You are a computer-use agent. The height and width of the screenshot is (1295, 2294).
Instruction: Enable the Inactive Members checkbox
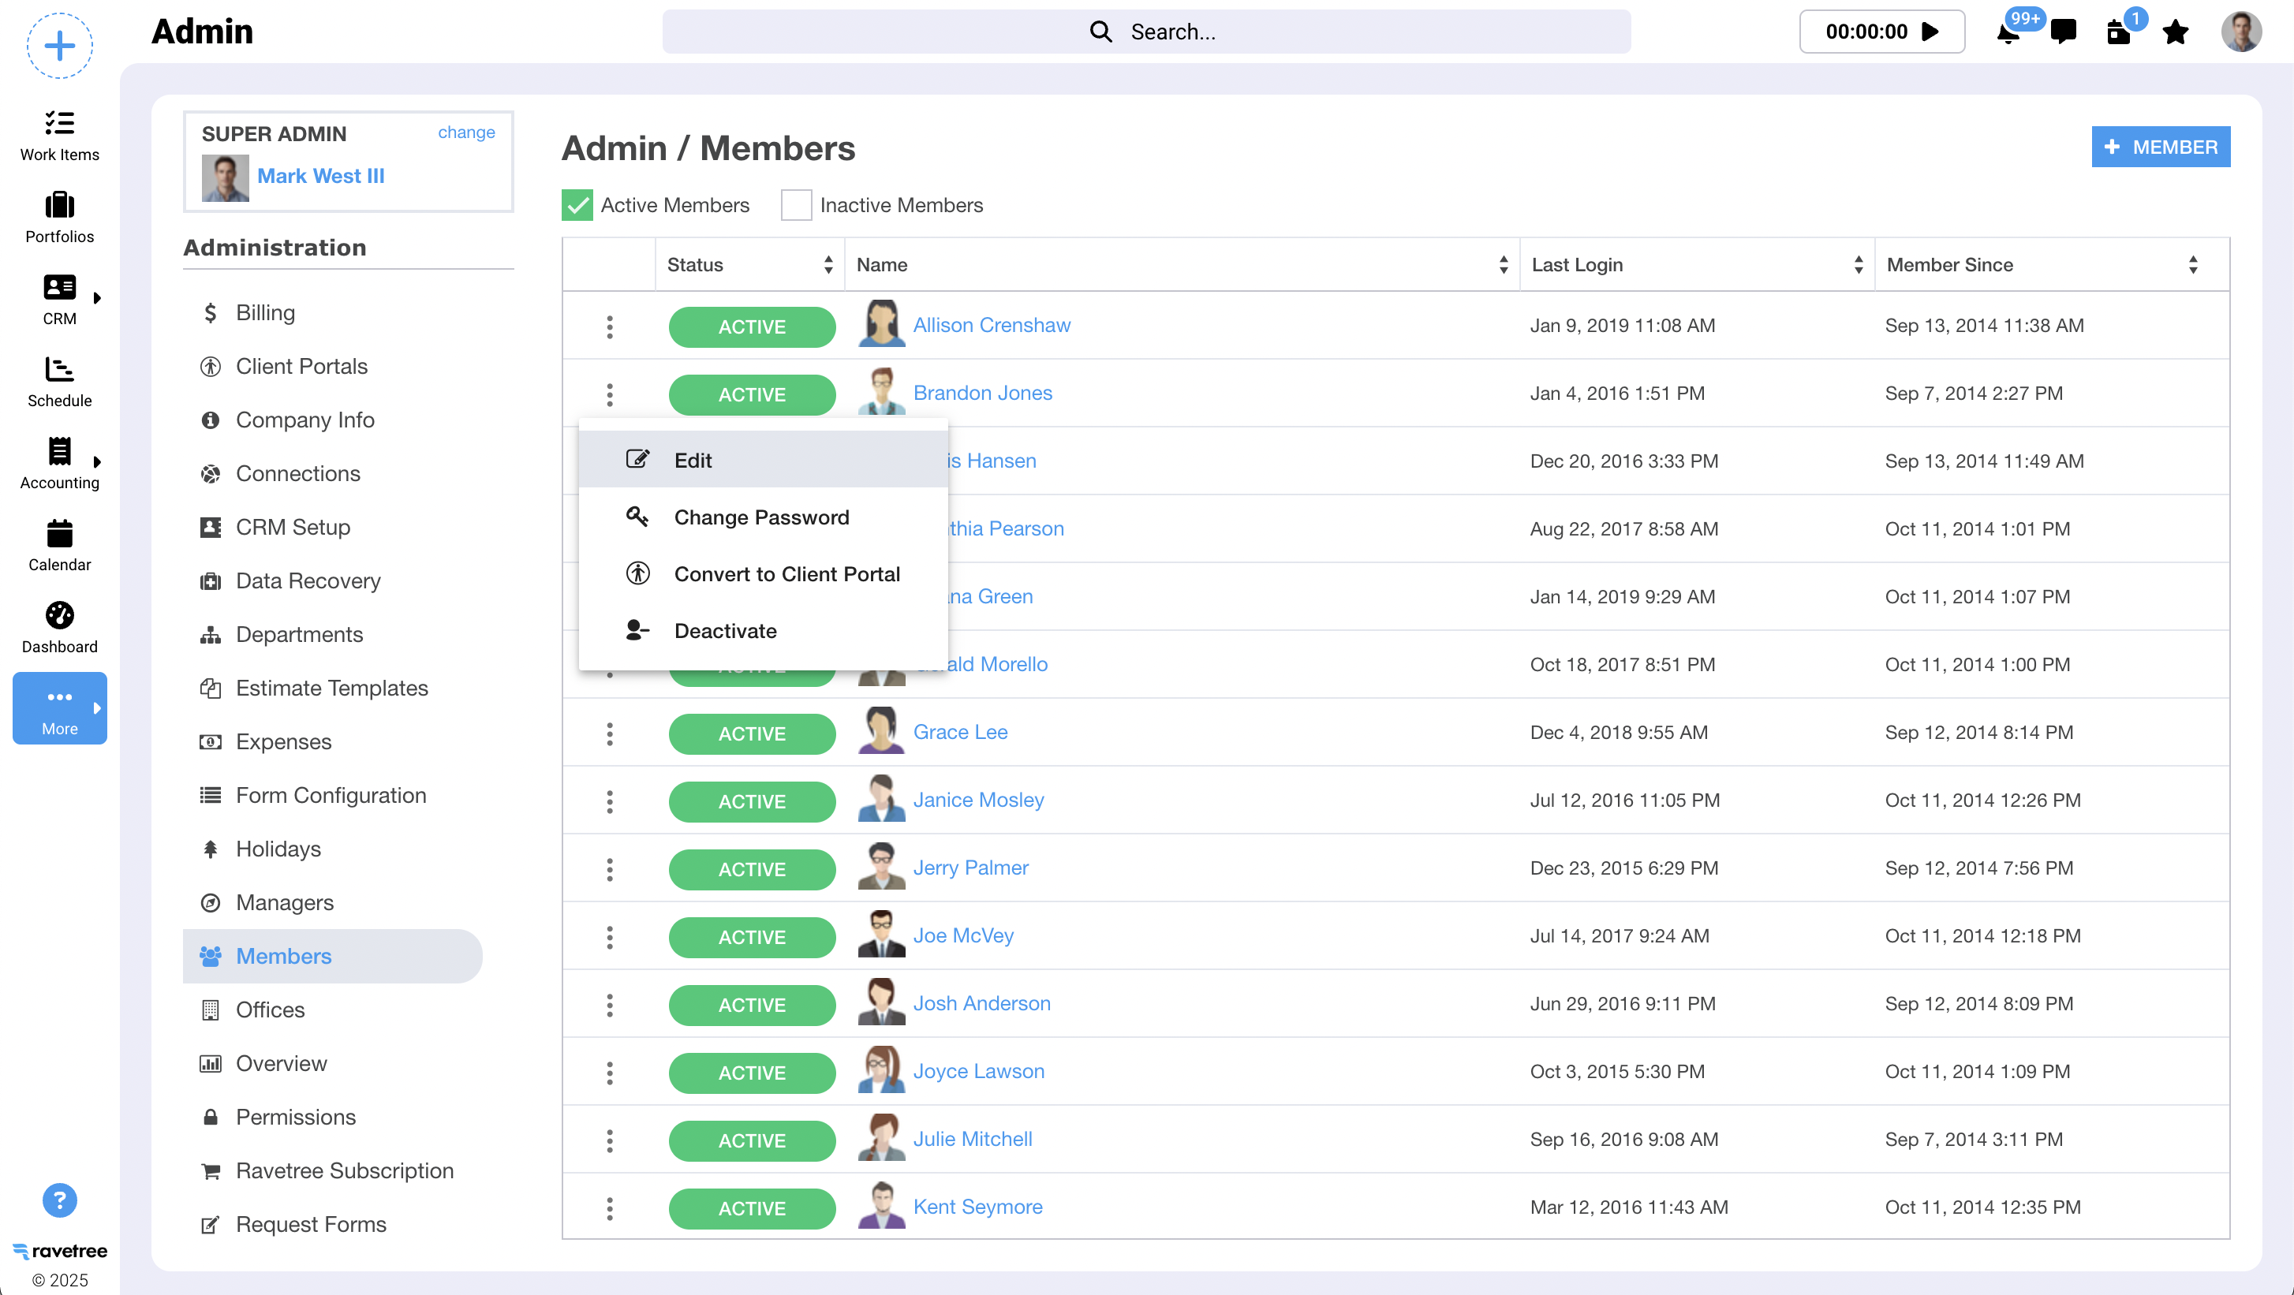pos(795,205)
